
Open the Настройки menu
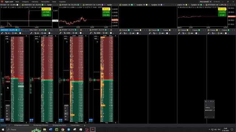45,2
